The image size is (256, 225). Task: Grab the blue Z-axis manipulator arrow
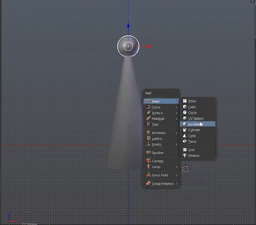(x=128, y=26)
